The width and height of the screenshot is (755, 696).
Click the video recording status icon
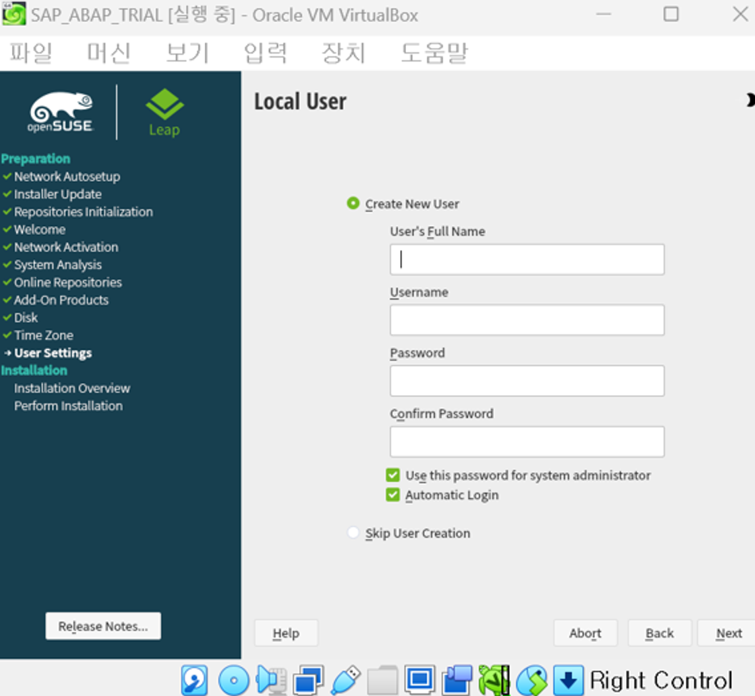click(x=457, y=680)
